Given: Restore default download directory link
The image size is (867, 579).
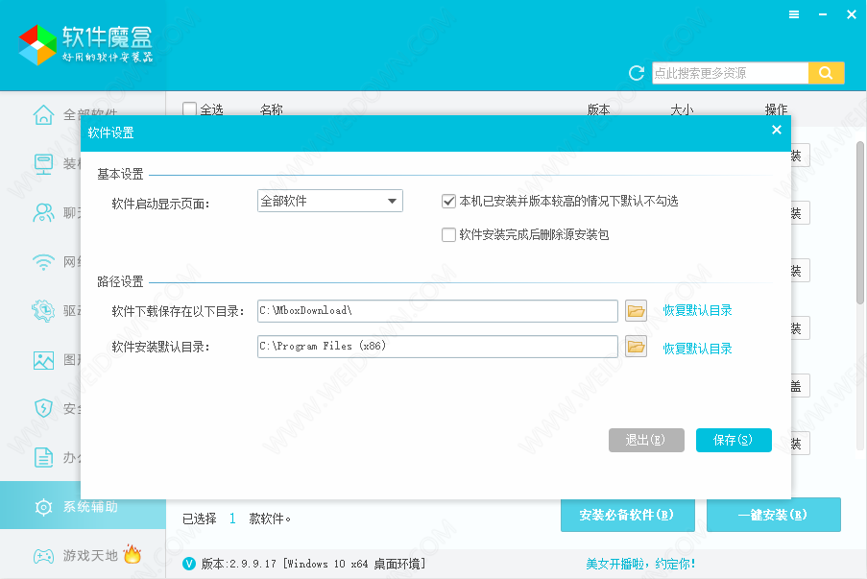Looking at the screenshot, I should click(697, 310).
